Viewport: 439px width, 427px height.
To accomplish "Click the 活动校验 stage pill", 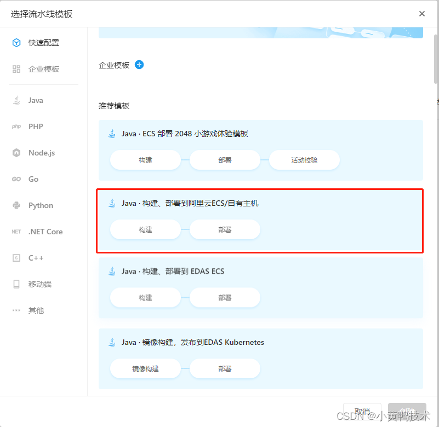I will (x=304, y=160).
